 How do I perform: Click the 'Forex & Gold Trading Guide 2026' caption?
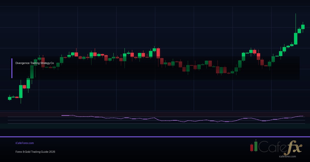click(35, 152)
